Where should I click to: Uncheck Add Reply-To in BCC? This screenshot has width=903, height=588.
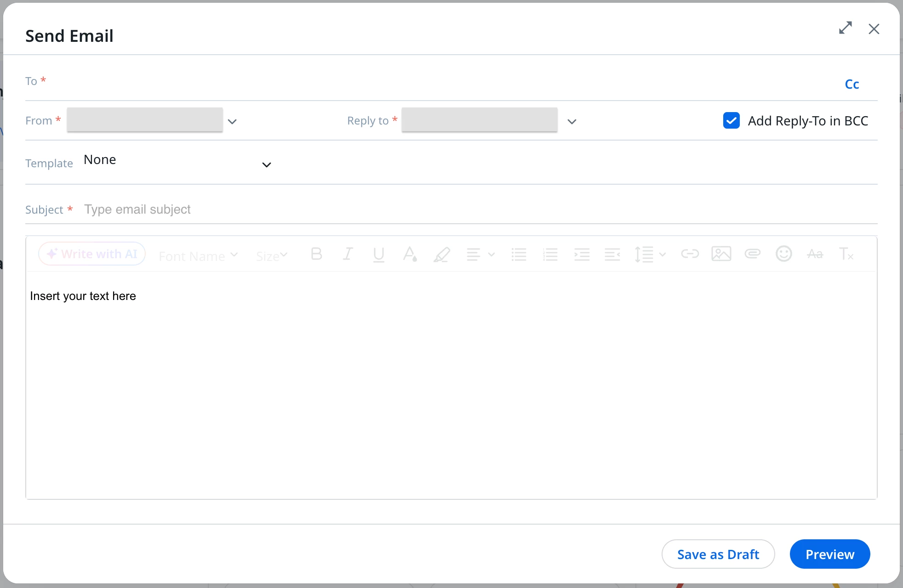731,121
